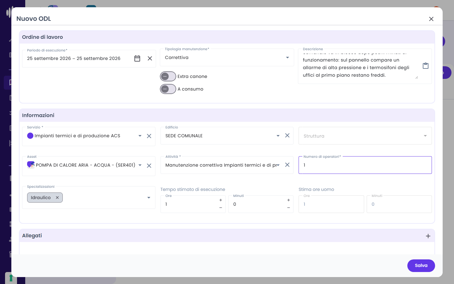454x284 pixels.
Task: Clear the Servizio selection
Action: tap(149, 136)
